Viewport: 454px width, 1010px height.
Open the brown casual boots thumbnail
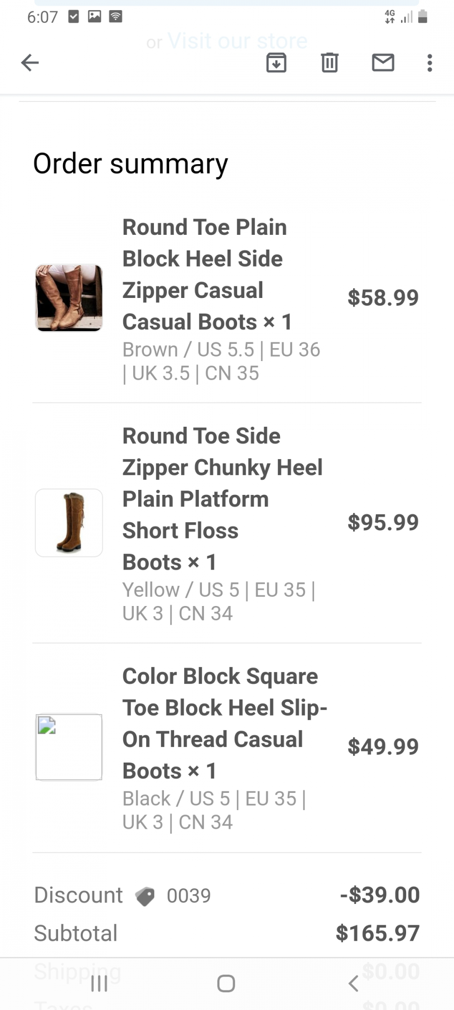(69, 298)
